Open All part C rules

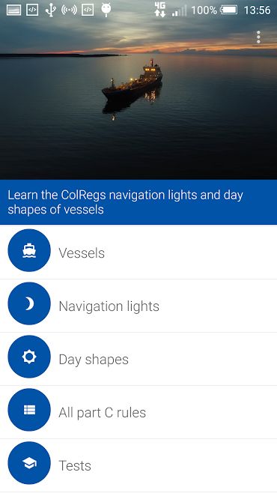click(x=138, y=412)
